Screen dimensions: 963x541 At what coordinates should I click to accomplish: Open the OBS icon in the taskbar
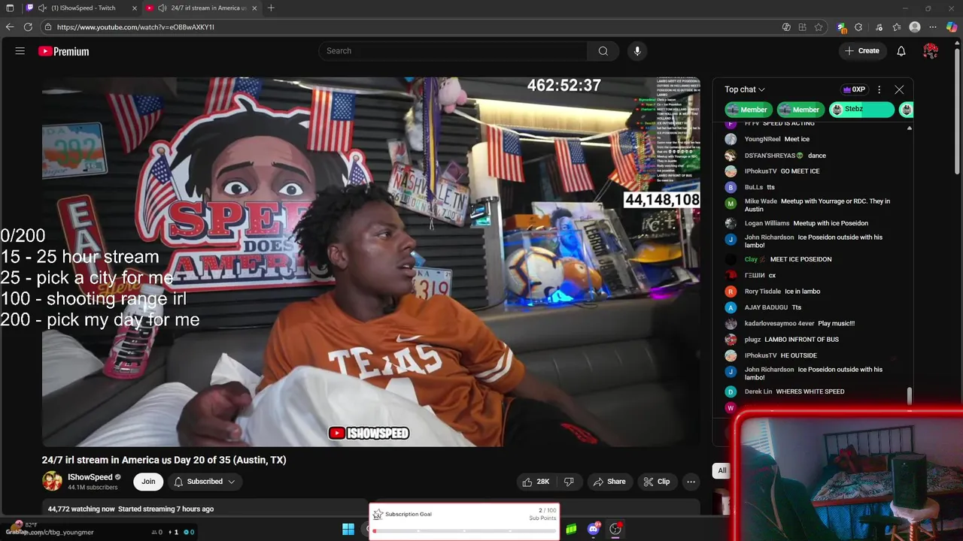(x=615, y=530)
